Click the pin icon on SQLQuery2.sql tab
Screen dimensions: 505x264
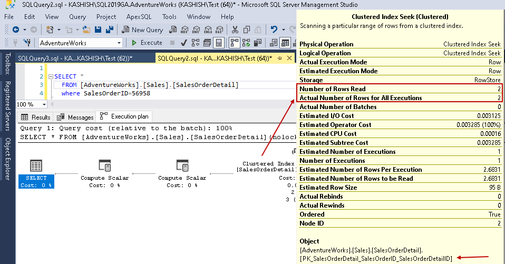(x=279, y=58)
